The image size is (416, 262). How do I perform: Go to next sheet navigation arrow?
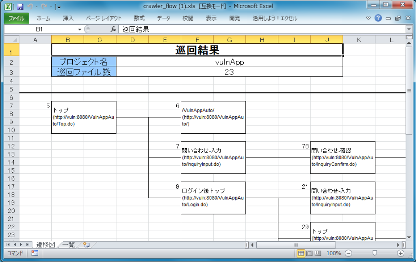pyautogui.click(x=21, y=245)
